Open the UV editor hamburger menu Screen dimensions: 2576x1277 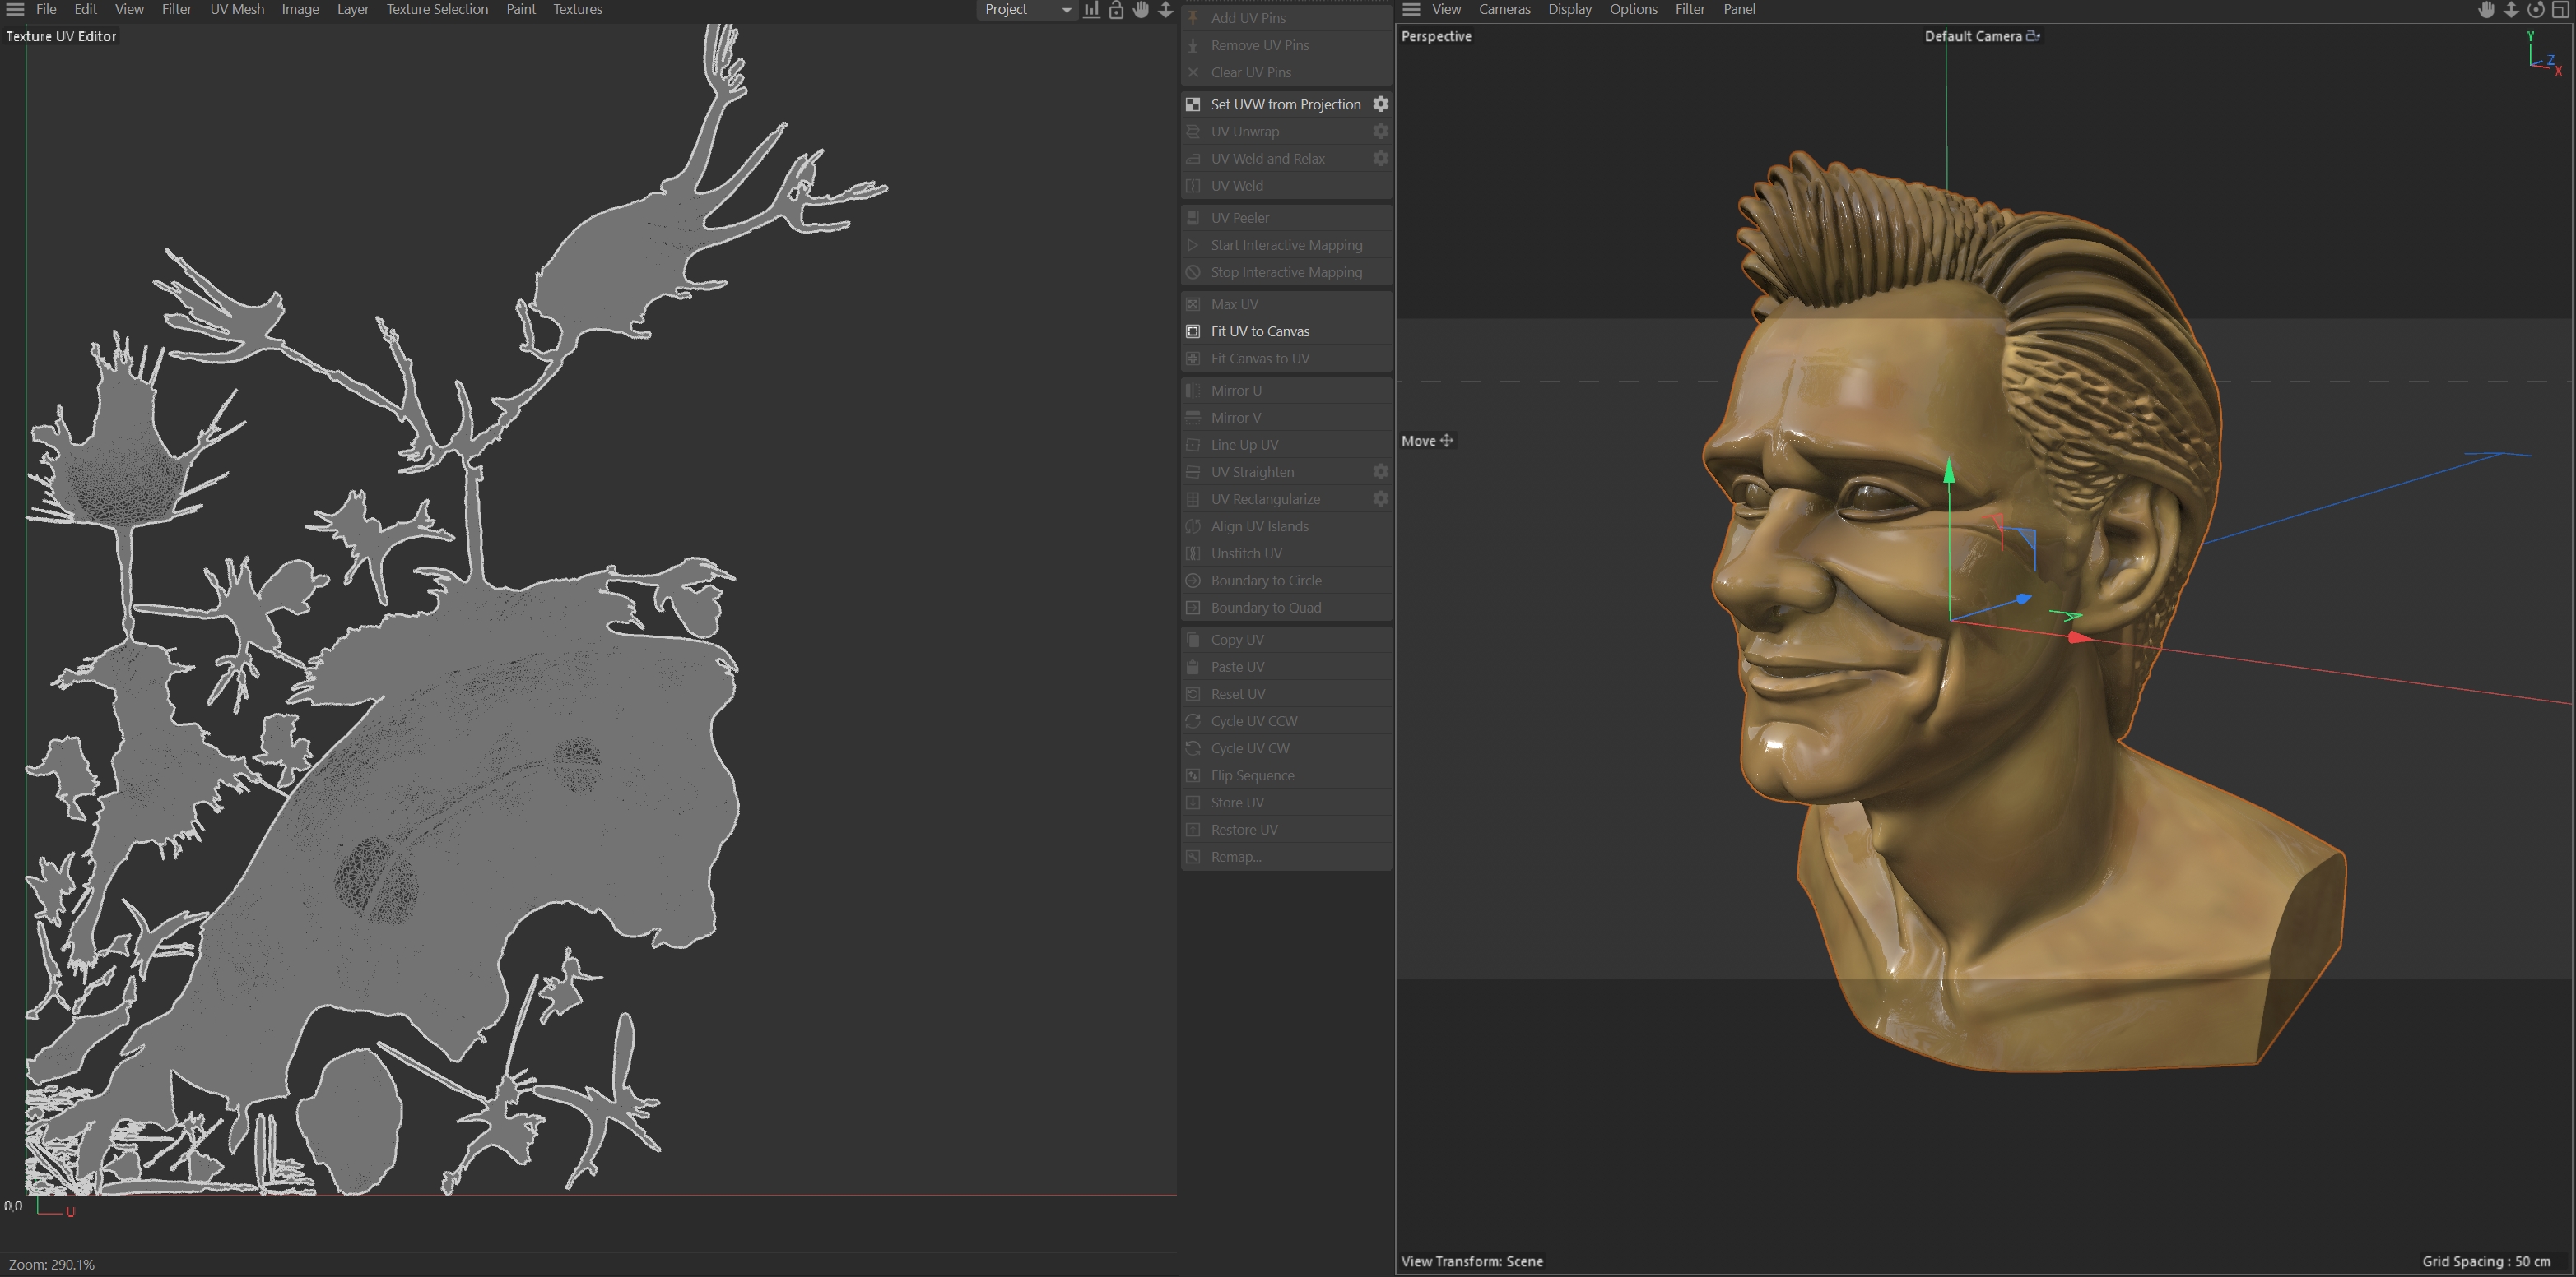(x=15, y=9)
